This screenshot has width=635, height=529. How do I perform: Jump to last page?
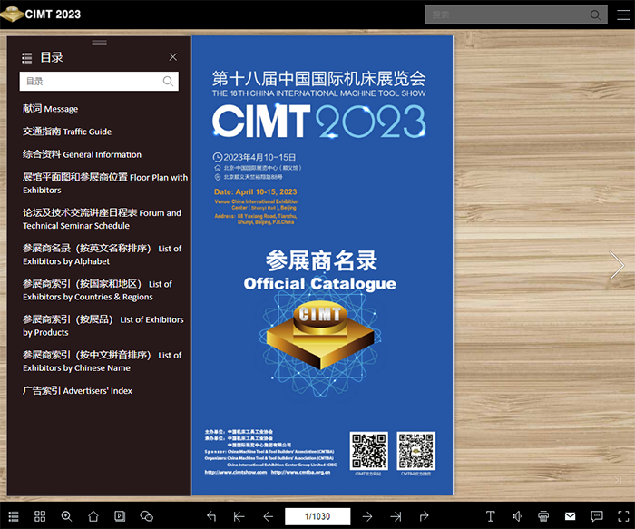[x=396, y=516]
